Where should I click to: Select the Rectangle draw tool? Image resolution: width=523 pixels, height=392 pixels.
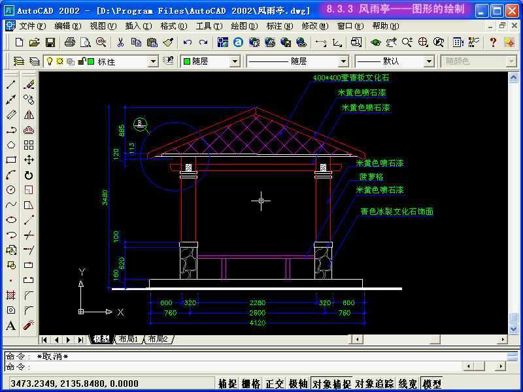(11, 160)
